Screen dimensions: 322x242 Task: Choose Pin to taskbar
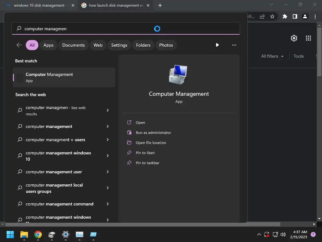coord(147,163)
